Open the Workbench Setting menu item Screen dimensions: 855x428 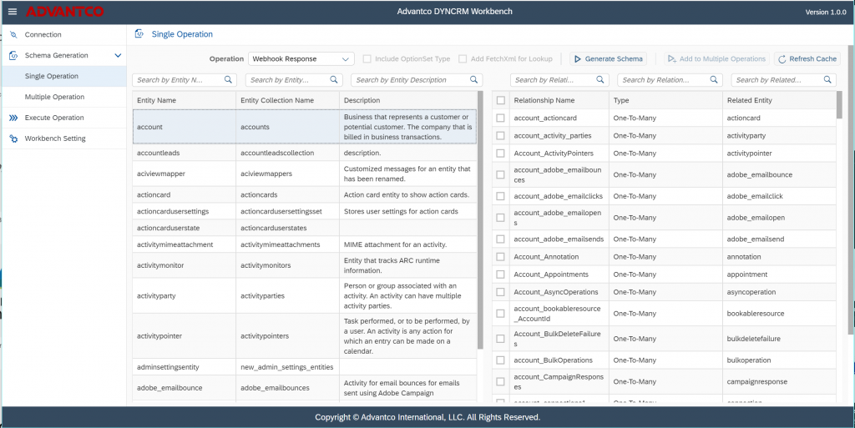pos(64,138)
